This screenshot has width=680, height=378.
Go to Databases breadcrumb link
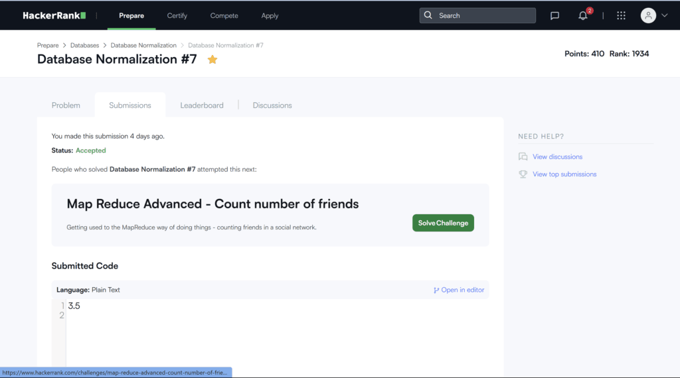[84, 46]
